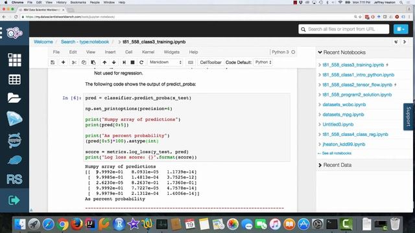
Task: Open the Code Default Python dropdown
Action: coord(263,62)
